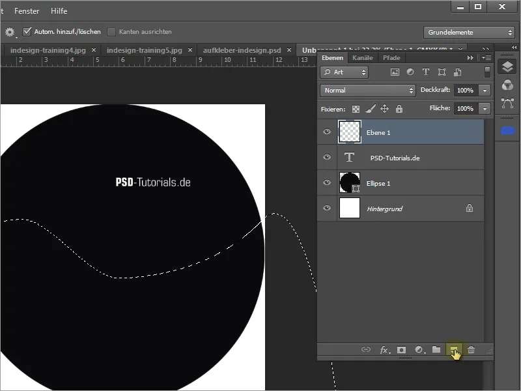Open the Normal blend mode dropdown
Image resolution: width=521 pixels, height=391 pixels.
coord(368,91)
